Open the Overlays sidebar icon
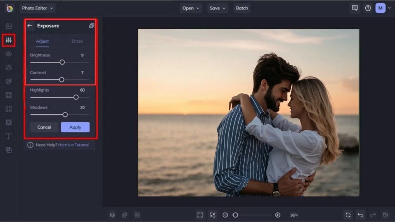This screenshot has width=395, height=222. [8, 122]
